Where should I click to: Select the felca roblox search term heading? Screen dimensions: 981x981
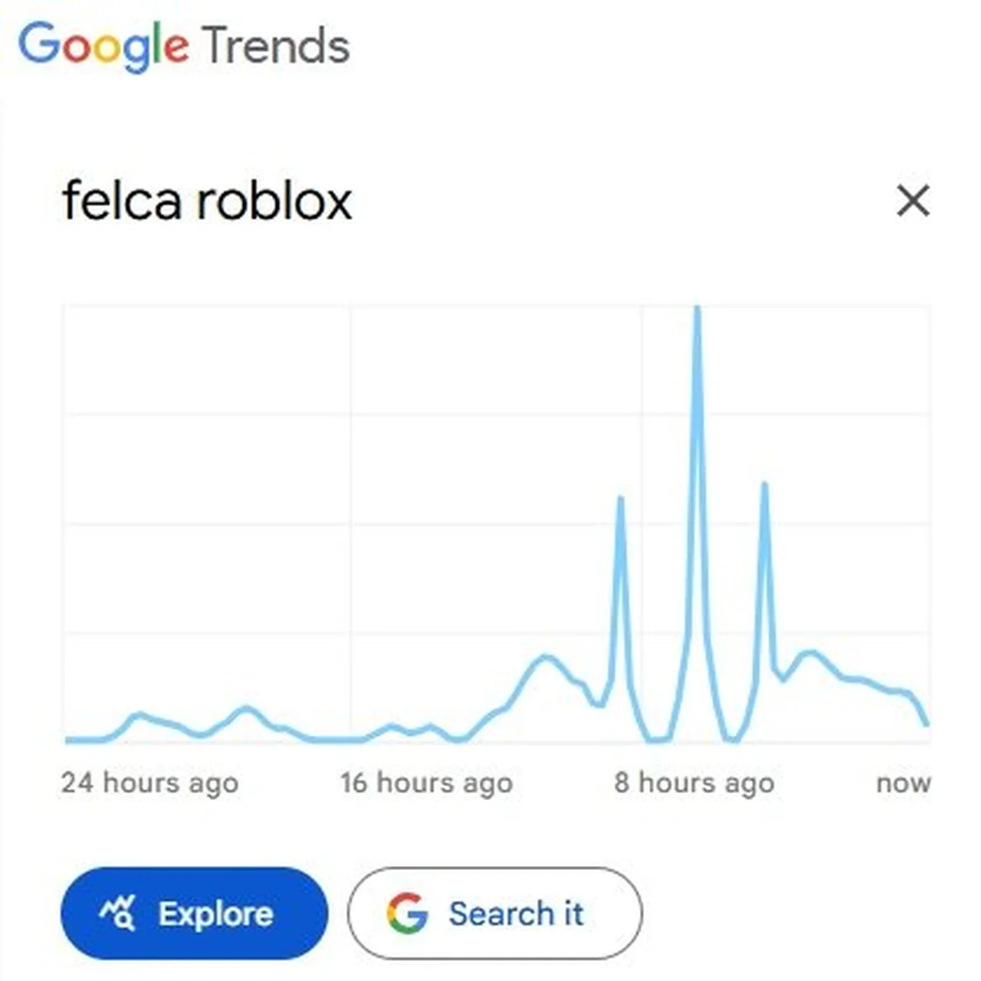(x=207, y=201)
